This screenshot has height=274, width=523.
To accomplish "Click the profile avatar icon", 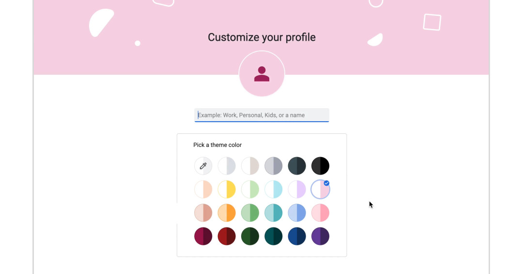I will pyautogui.click(x=261, y=74).
